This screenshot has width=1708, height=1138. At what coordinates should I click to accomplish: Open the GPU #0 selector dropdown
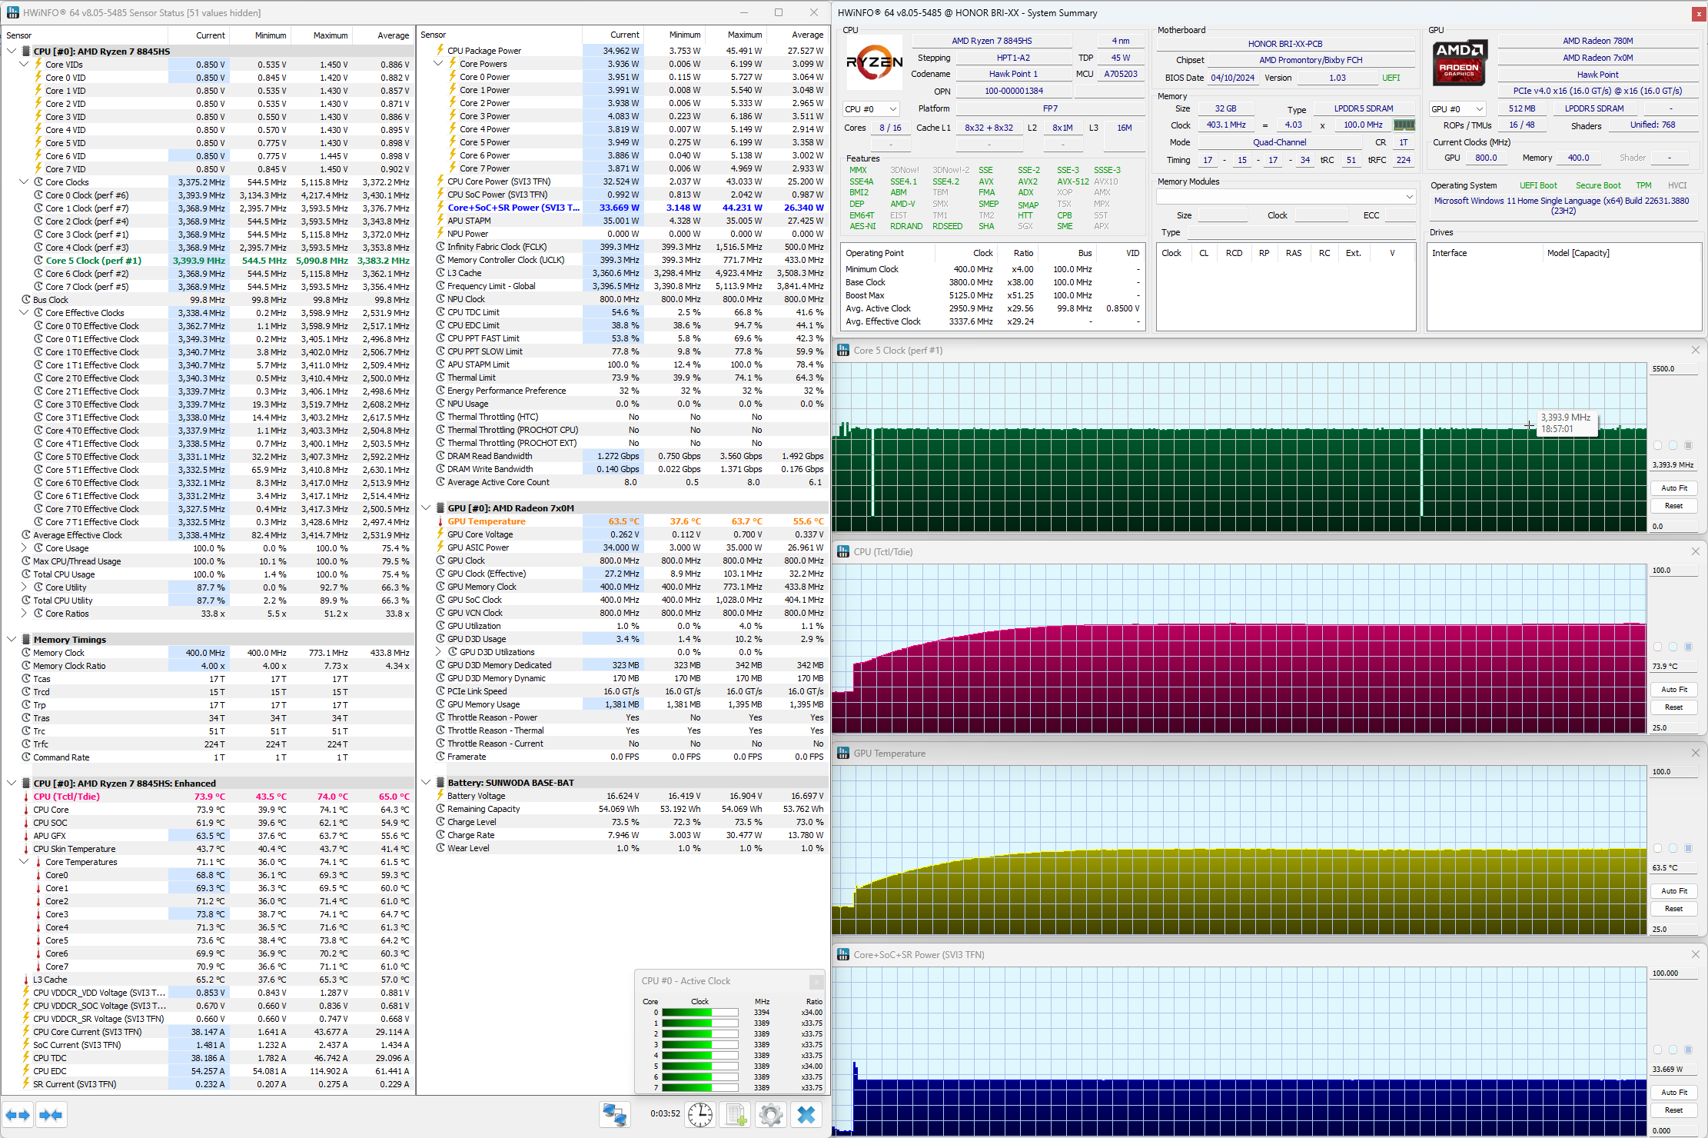(x=1457, y=109)
